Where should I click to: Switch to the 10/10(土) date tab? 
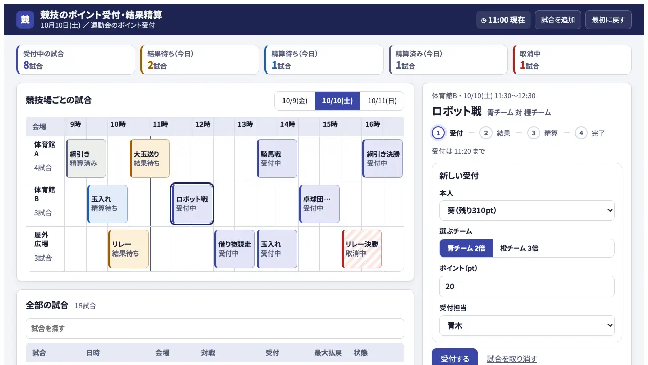[x=338, y=101]
